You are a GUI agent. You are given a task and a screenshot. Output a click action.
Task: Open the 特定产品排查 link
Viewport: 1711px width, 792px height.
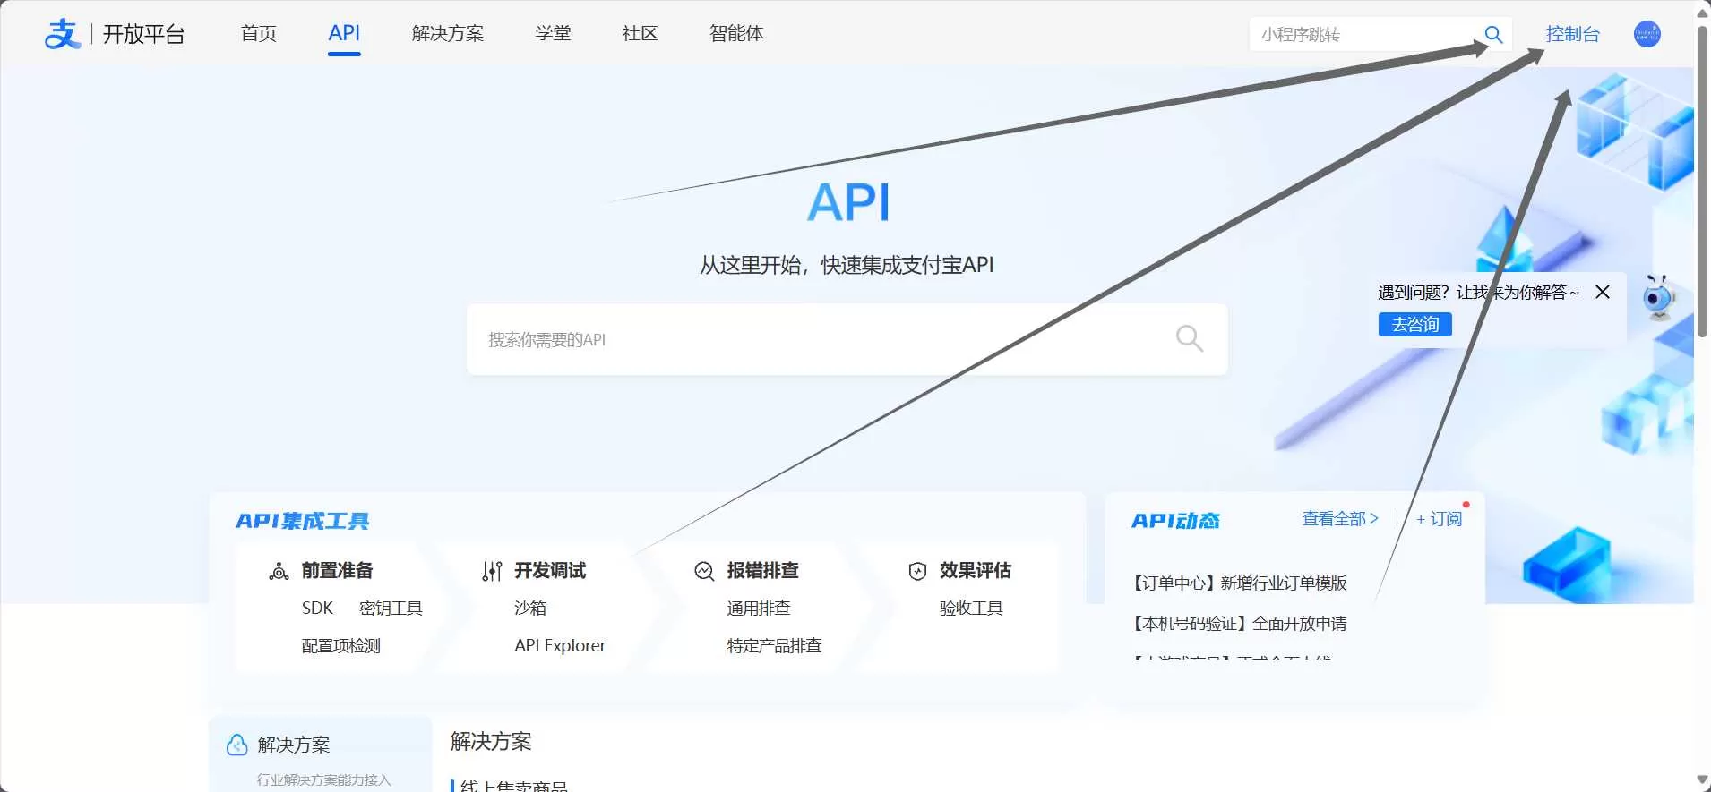(774, 645)
